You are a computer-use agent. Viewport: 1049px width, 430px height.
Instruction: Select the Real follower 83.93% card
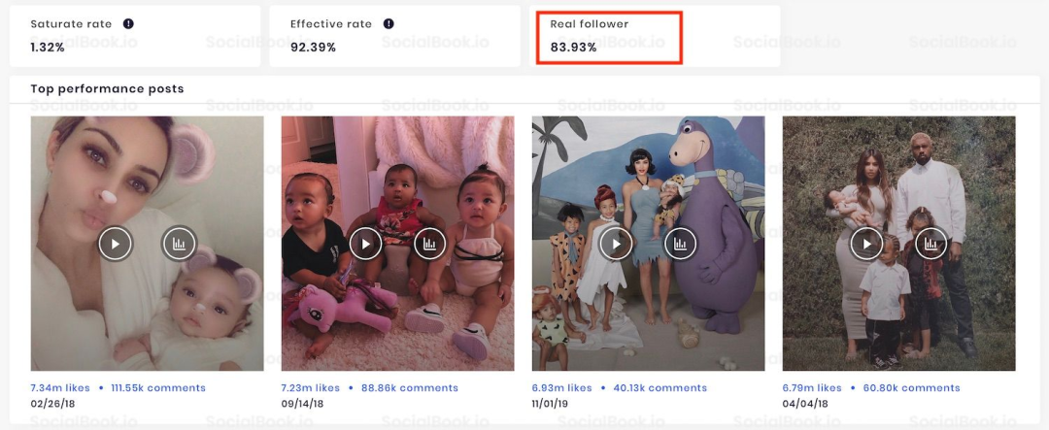655,36
